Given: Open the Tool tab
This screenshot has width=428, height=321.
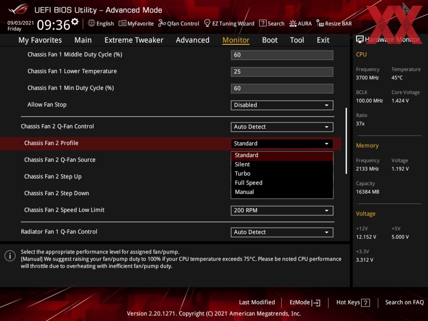Looking at the screenshot, I should 297,40.
